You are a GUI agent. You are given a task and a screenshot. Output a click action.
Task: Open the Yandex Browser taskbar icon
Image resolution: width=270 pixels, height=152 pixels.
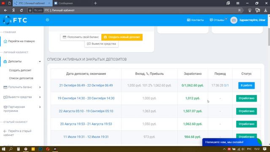tap(26, 149)
